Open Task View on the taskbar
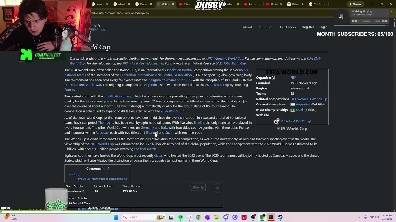Screen dimensions: 396x222 (171, 217)
